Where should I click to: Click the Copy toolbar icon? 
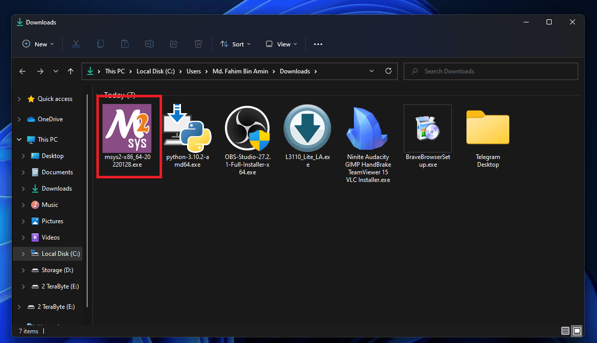[100, 44]
